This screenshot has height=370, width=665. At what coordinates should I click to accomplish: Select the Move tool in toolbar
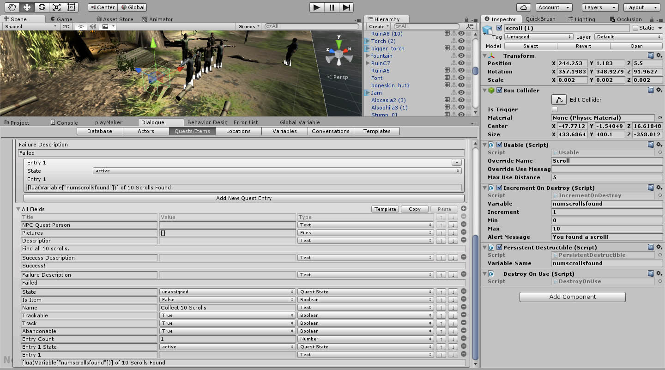(26, 7)
